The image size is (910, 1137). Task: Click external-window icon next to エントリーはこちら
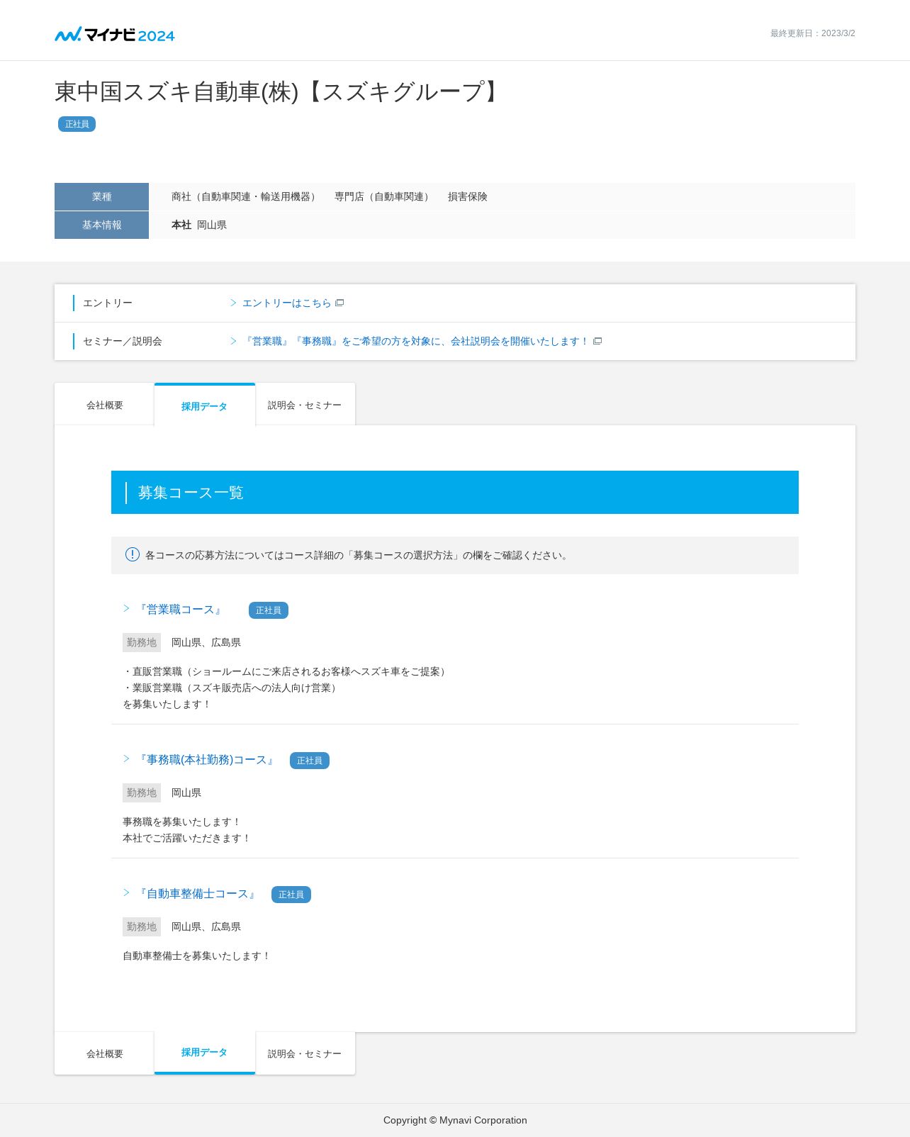point(339,303)
